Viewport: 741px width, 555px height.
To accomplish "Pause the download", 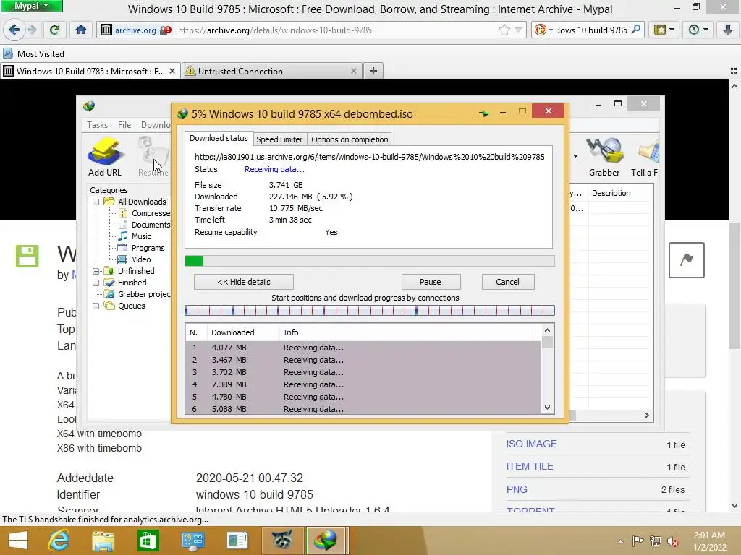I will click(430, 282).
